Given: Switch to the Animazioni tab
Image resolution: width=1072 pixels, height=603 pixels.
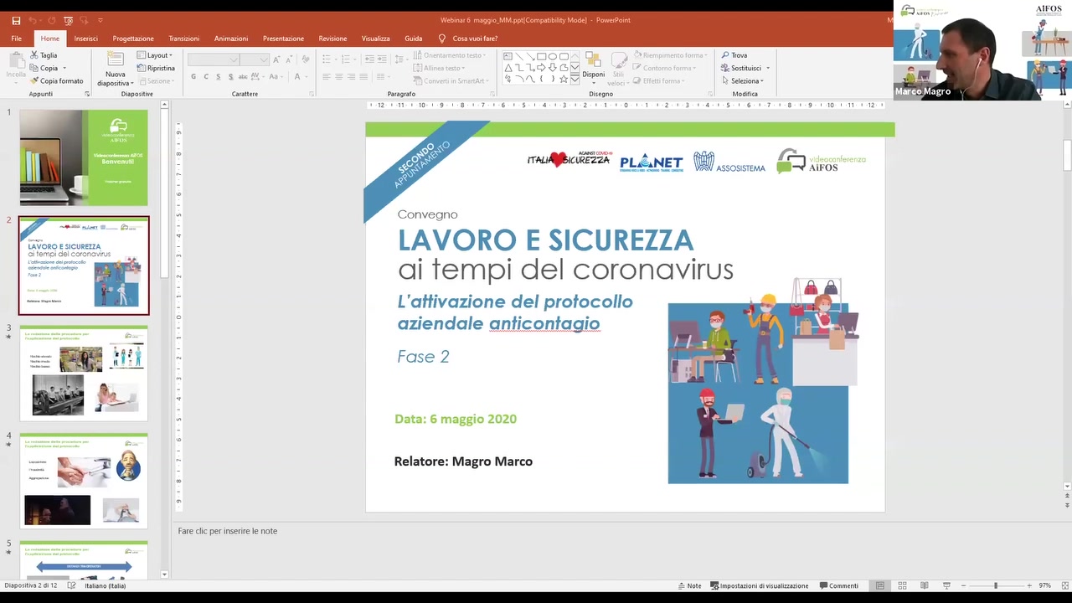Looking at the screenshot, I should pyautogui.click(x=230, y=39).
